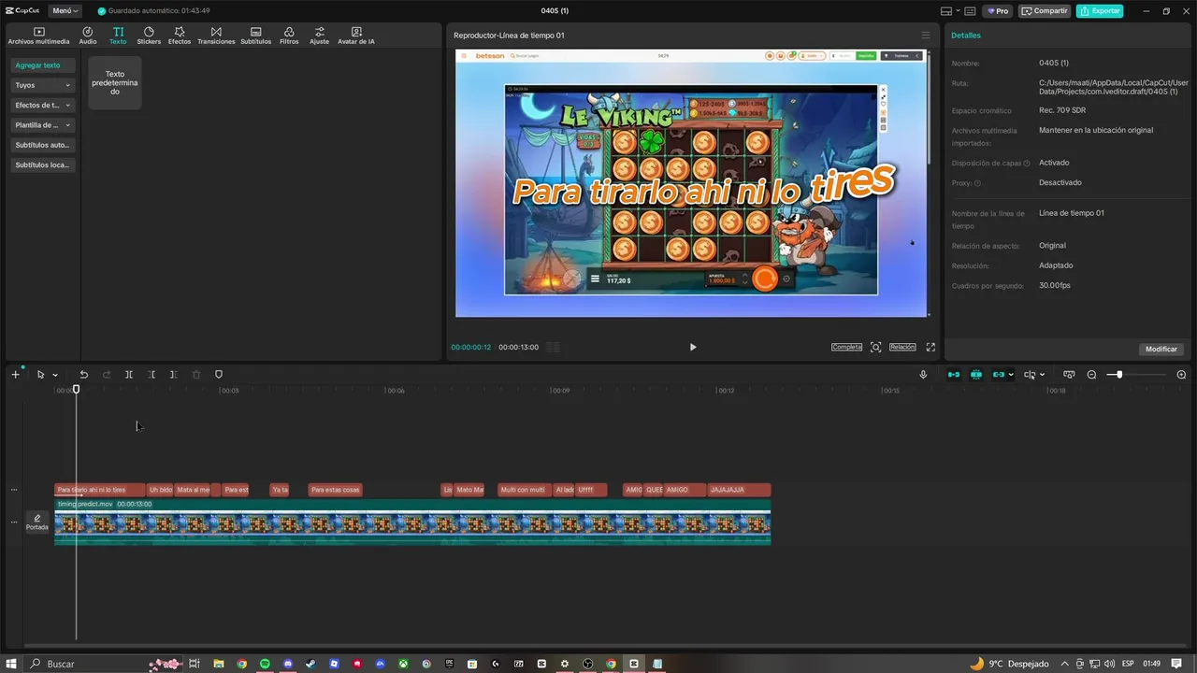
Task: Select Agregar texto in sidebar
Action: (43, 65)
